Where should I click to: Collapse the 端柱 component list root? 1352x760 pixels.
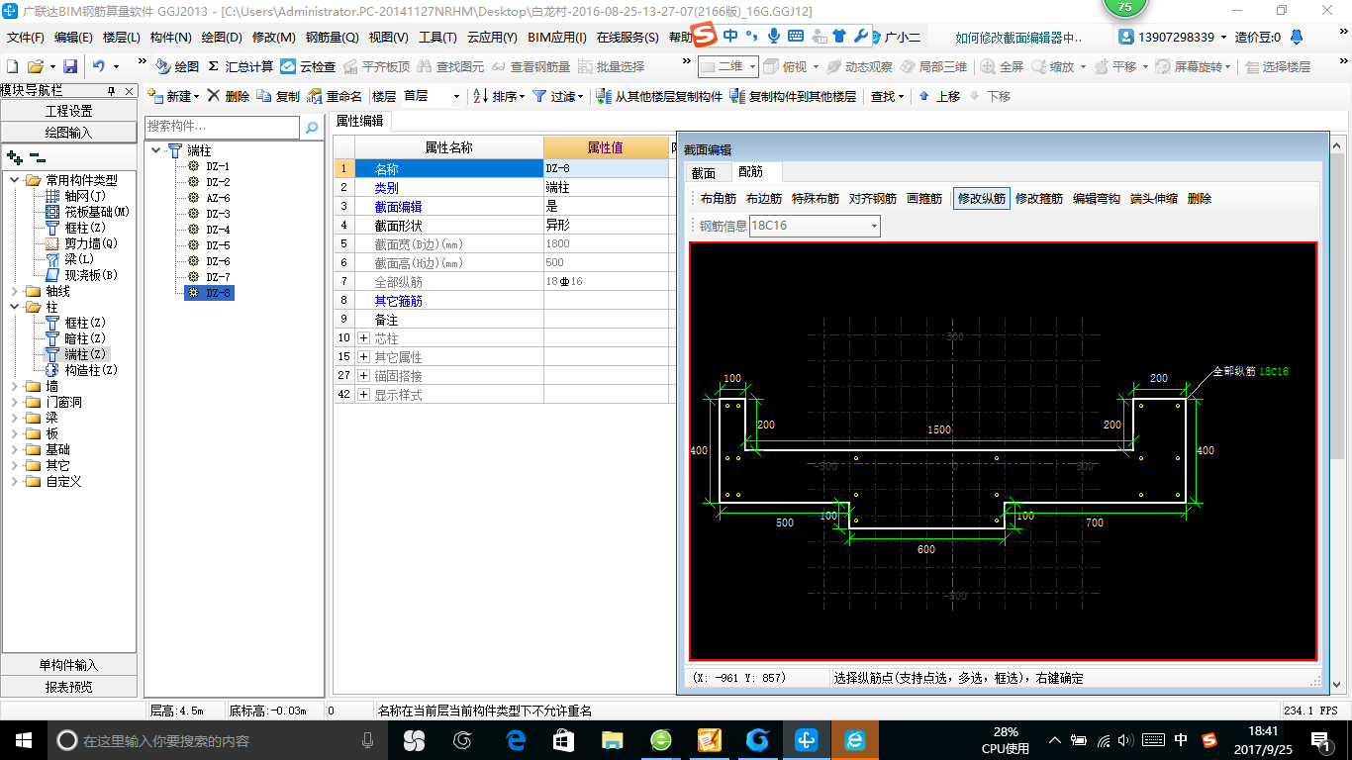click(x=156, y=150)
